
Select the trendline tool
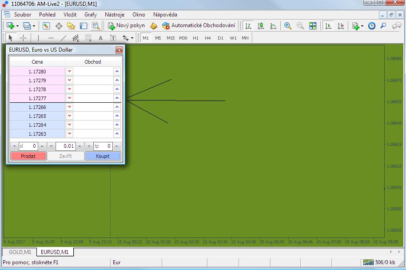pyautogui.click(x=64, y=38)
